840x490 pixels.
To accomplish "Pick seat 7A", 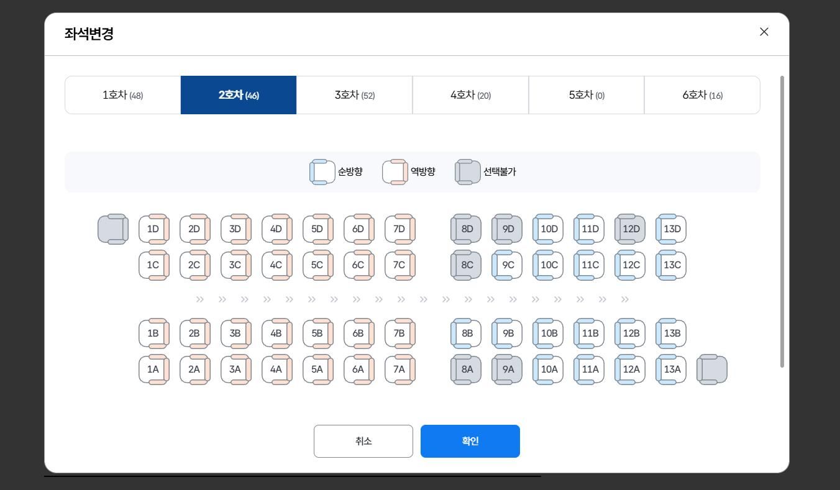I will tap(399, 370).
